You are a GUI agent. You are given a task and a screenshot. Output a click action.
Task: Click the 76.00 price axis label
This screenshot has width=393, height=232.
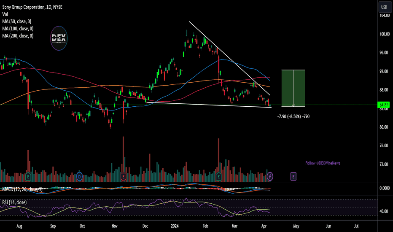[385, 146]
